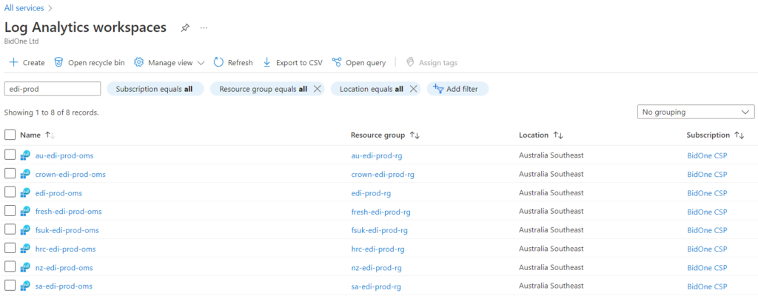
Task: Open the ellipsis more options menu
Action: (204, 28)
